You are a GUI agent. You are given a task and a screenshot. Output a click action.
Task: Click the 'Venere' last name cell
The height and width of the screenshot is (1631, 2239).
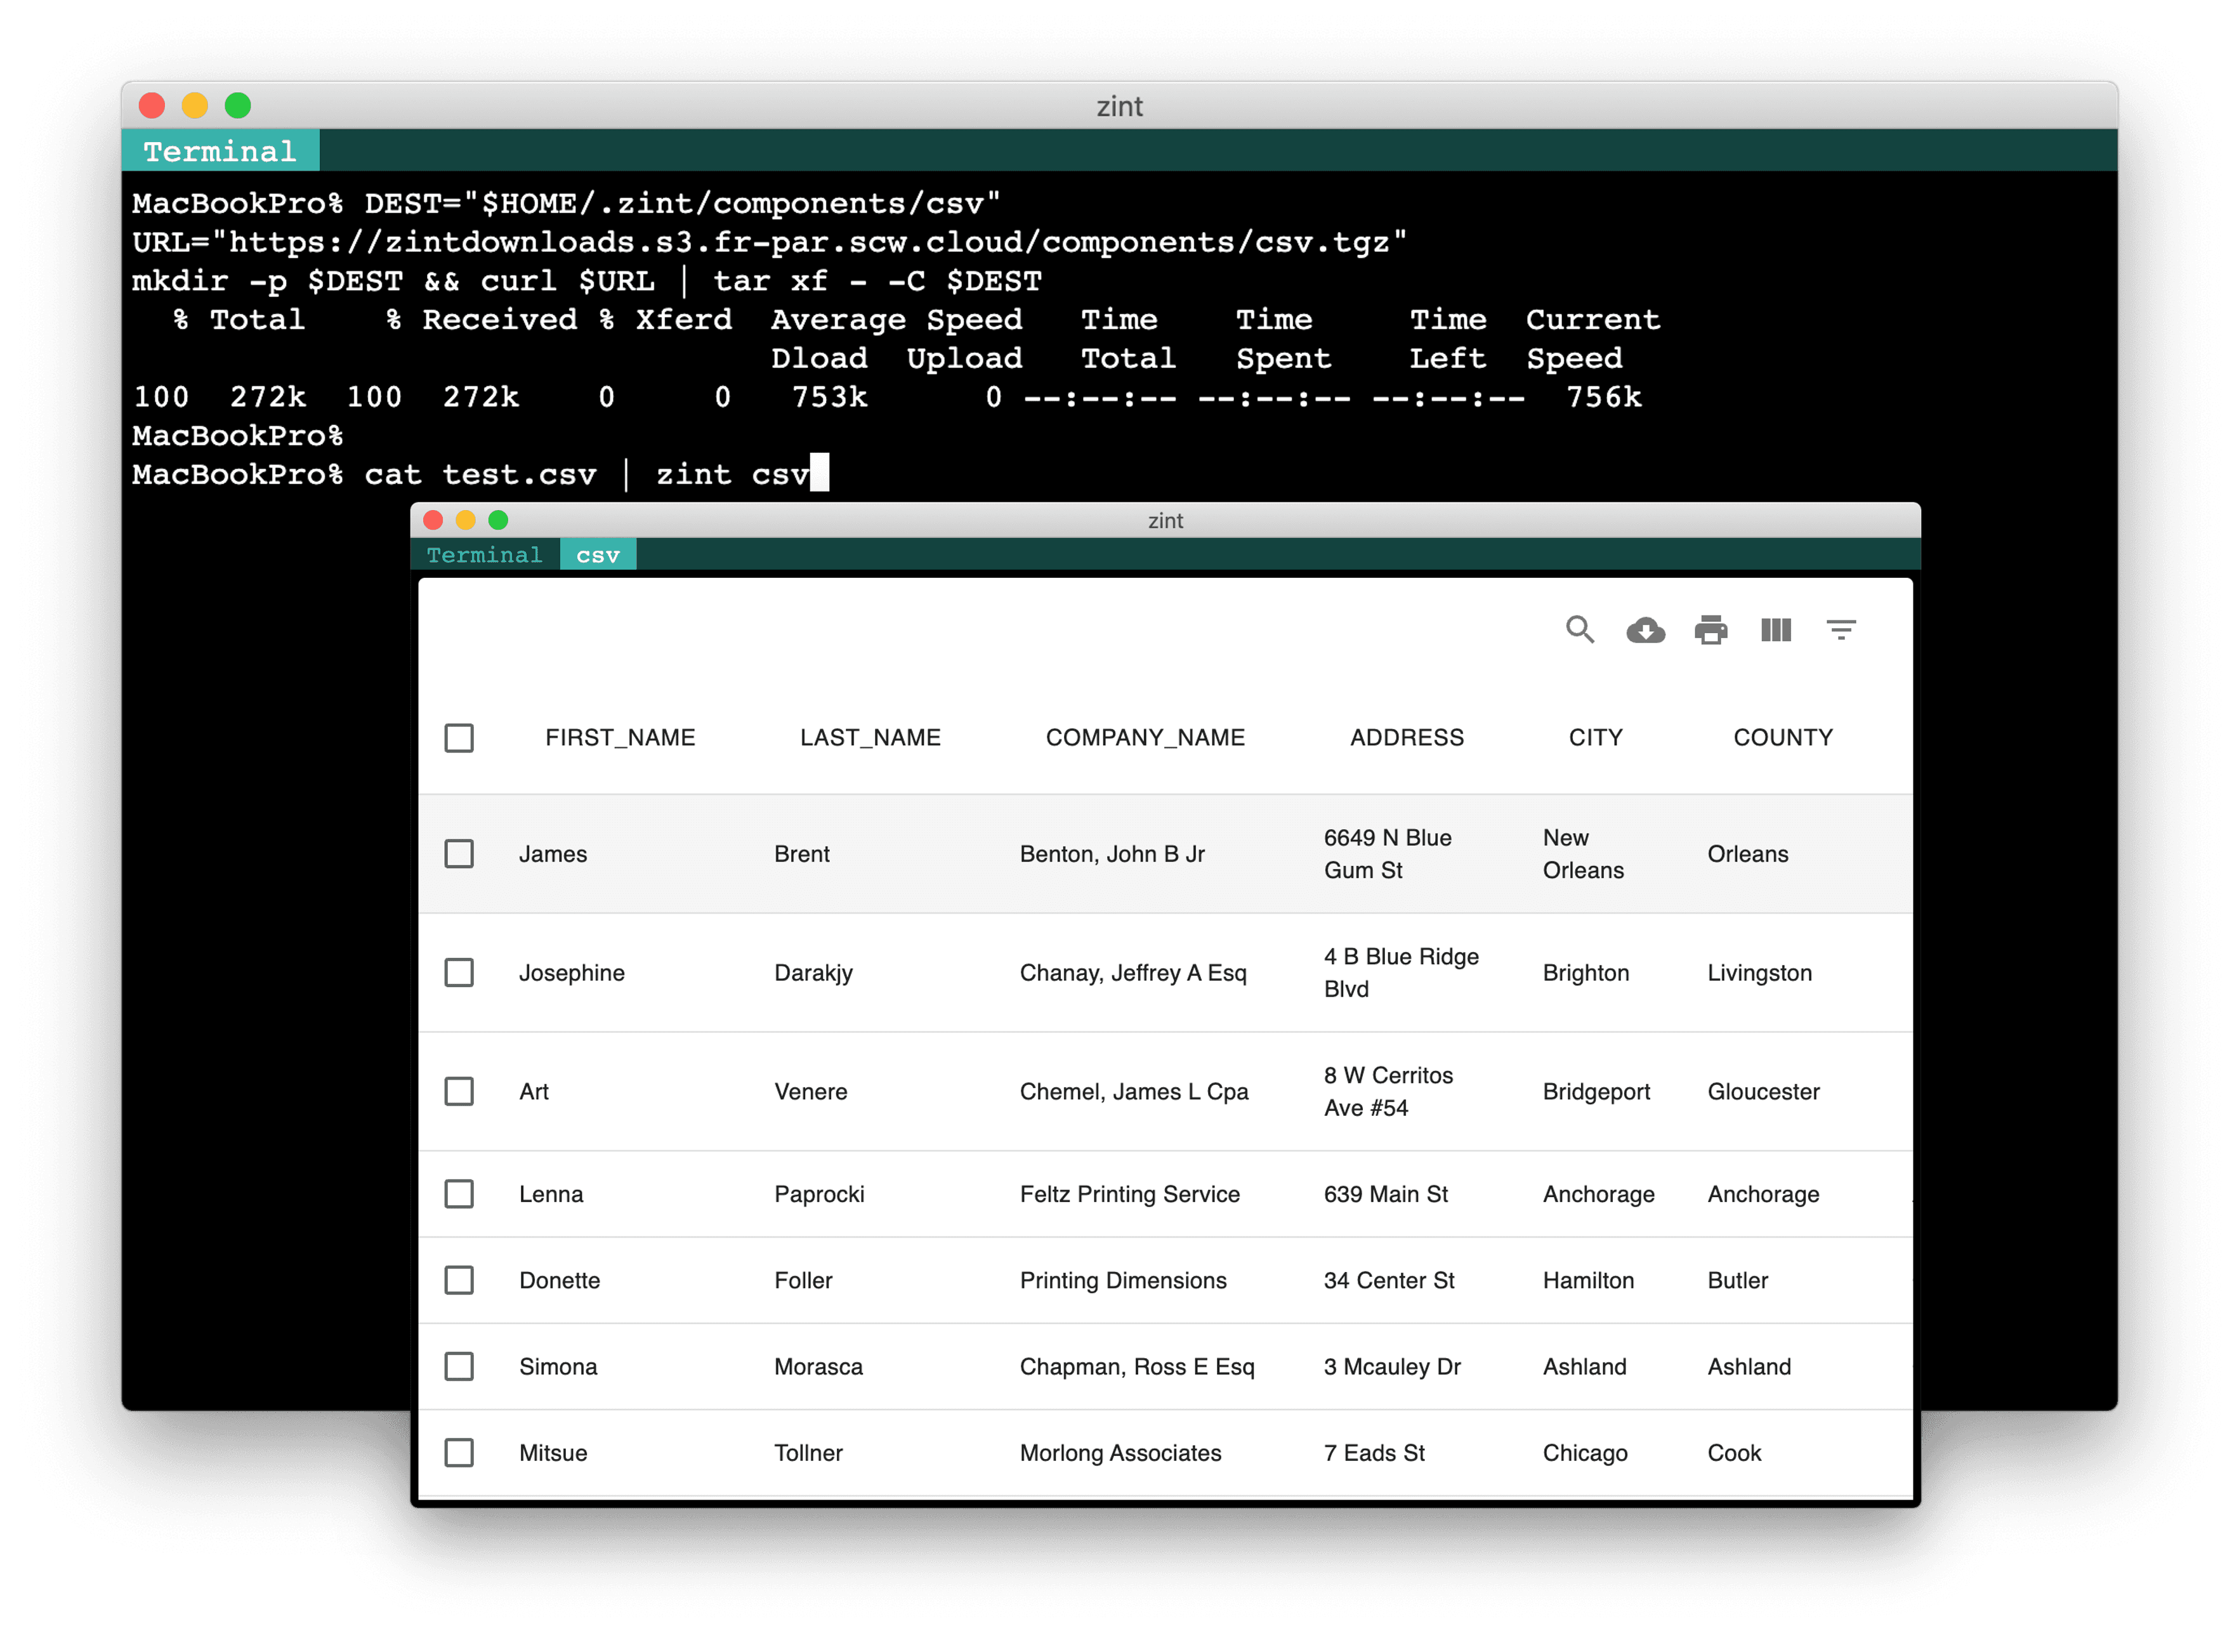(x=810, y=1091)
